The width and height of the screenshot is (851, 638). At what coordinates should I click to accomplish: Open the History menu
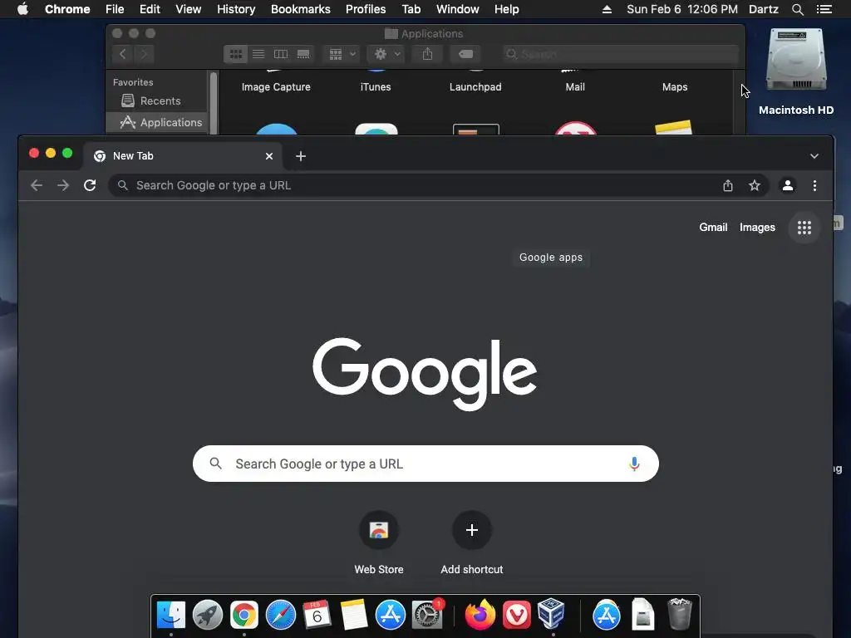236,9
